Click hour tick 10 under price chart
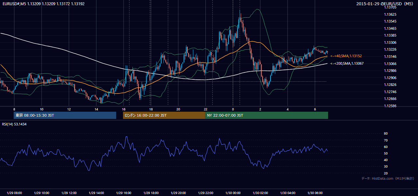Screen dimensions: 418x196 pos(42,109)
